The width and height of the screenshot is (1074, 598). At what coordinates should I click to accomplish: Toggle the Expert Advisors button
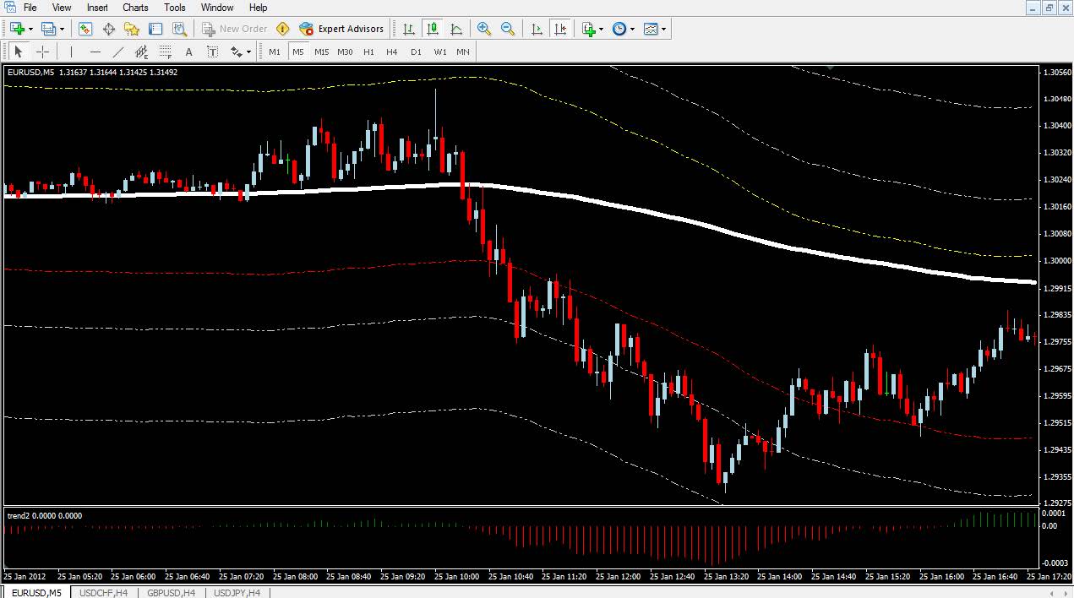pos(342,28)
